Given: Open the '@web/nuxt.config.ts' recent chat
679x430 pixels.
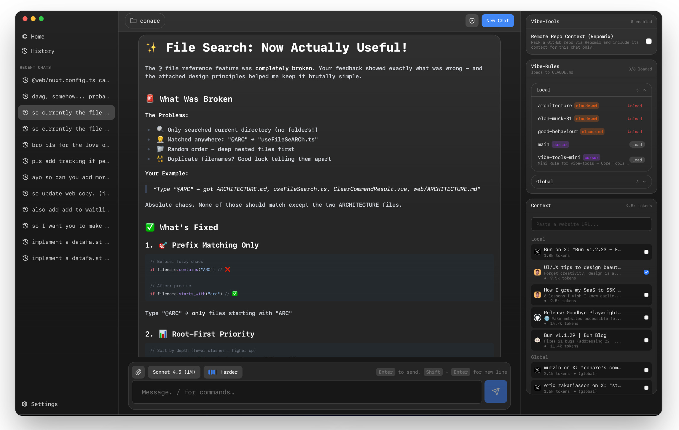Looking at the screenshot, I should (66, 80).
